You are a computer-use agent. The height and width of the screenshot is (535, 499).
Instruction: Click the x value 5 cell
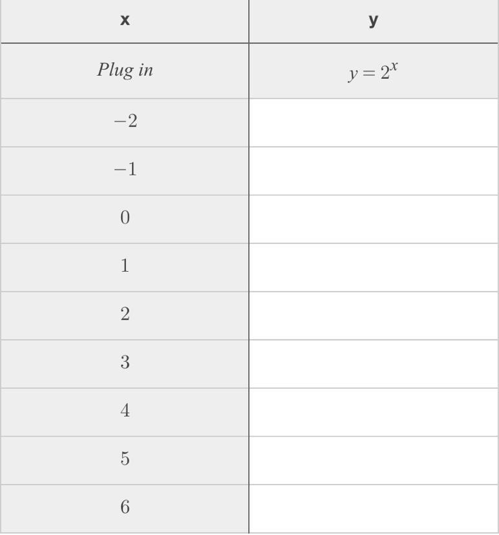[125, 459]
